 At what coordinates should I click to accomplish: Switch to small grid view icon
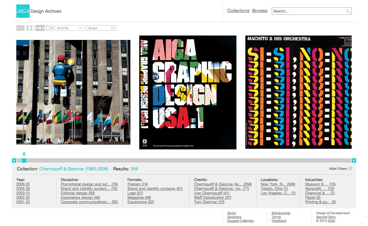tap(20, 28)
